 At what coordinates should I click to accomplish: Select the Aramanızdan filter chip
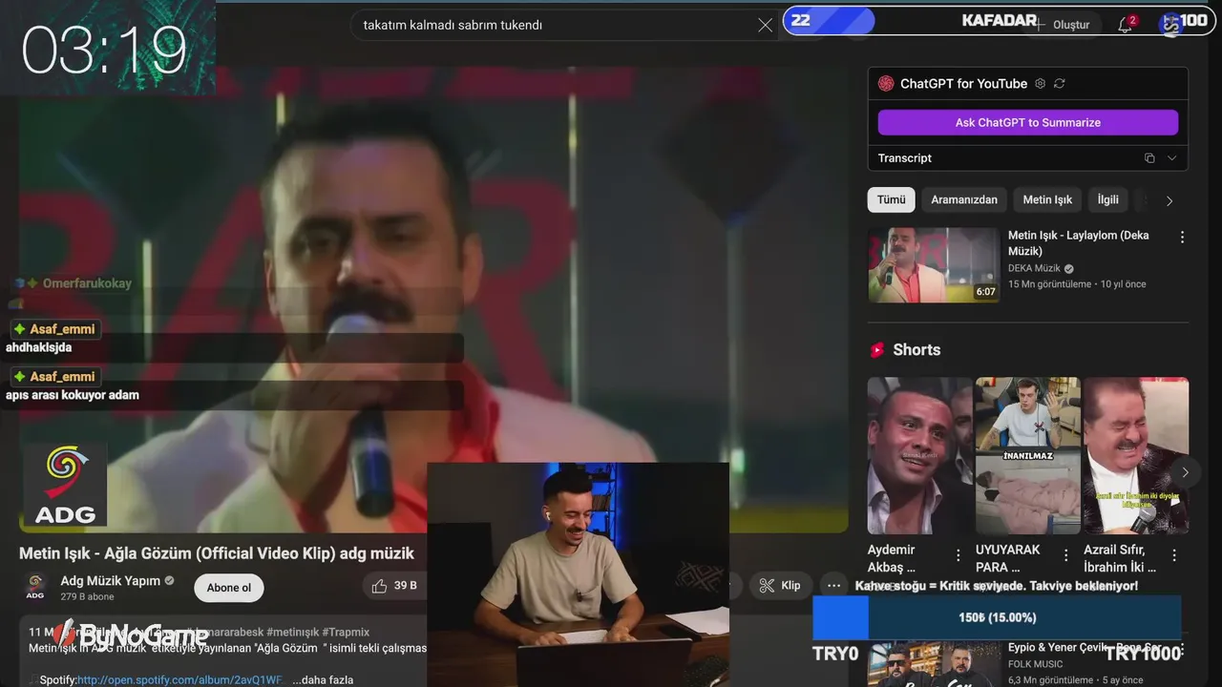[x=964, y=199]
